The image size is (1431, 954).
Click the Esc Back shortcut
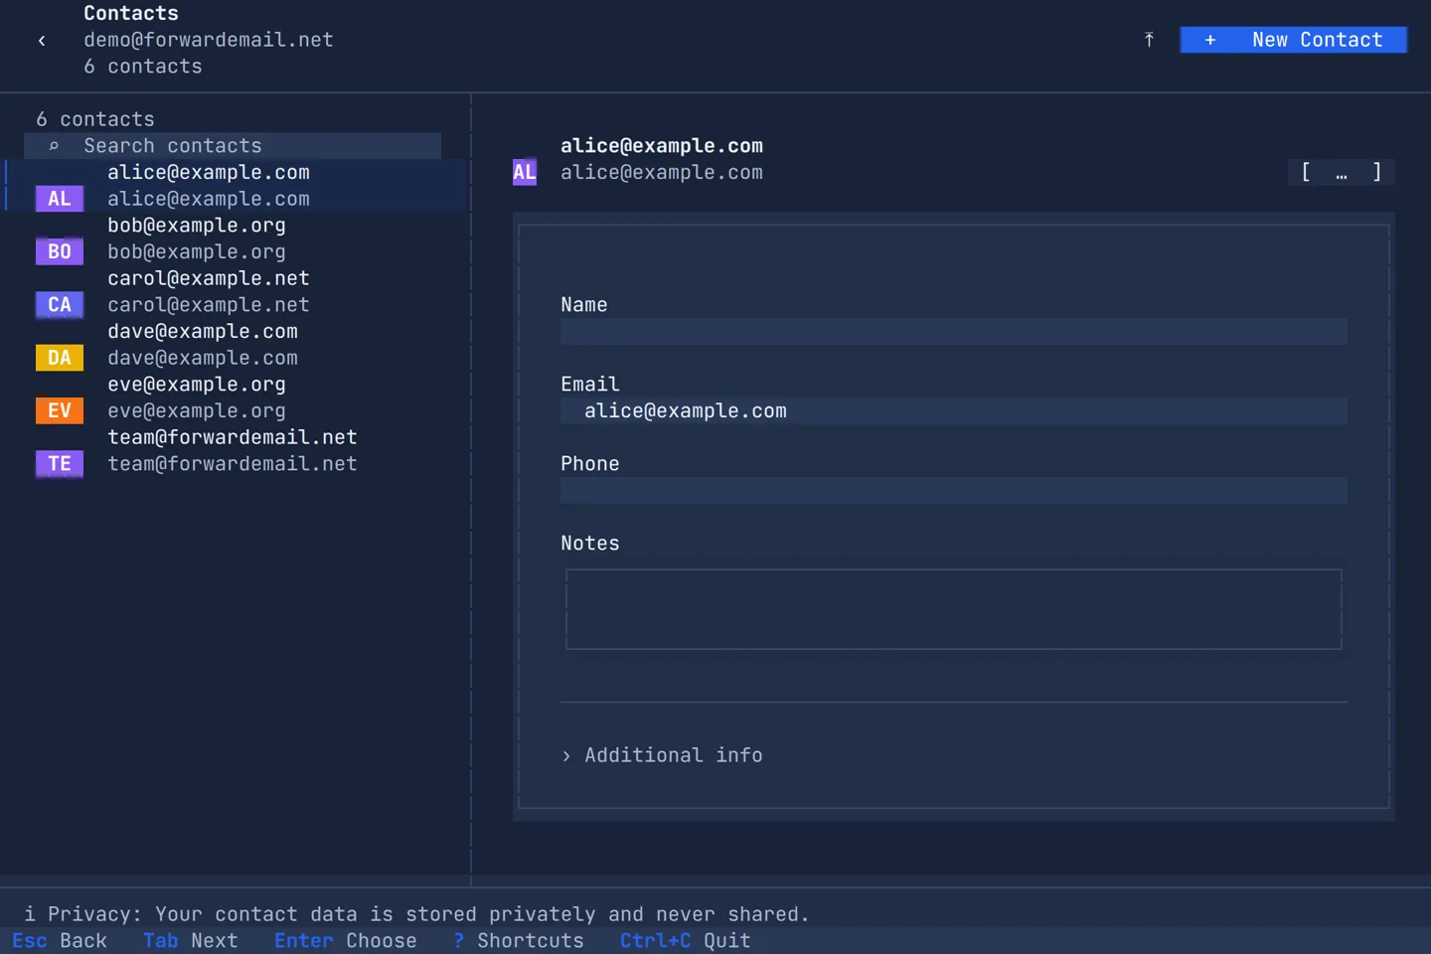click(60, 941)
